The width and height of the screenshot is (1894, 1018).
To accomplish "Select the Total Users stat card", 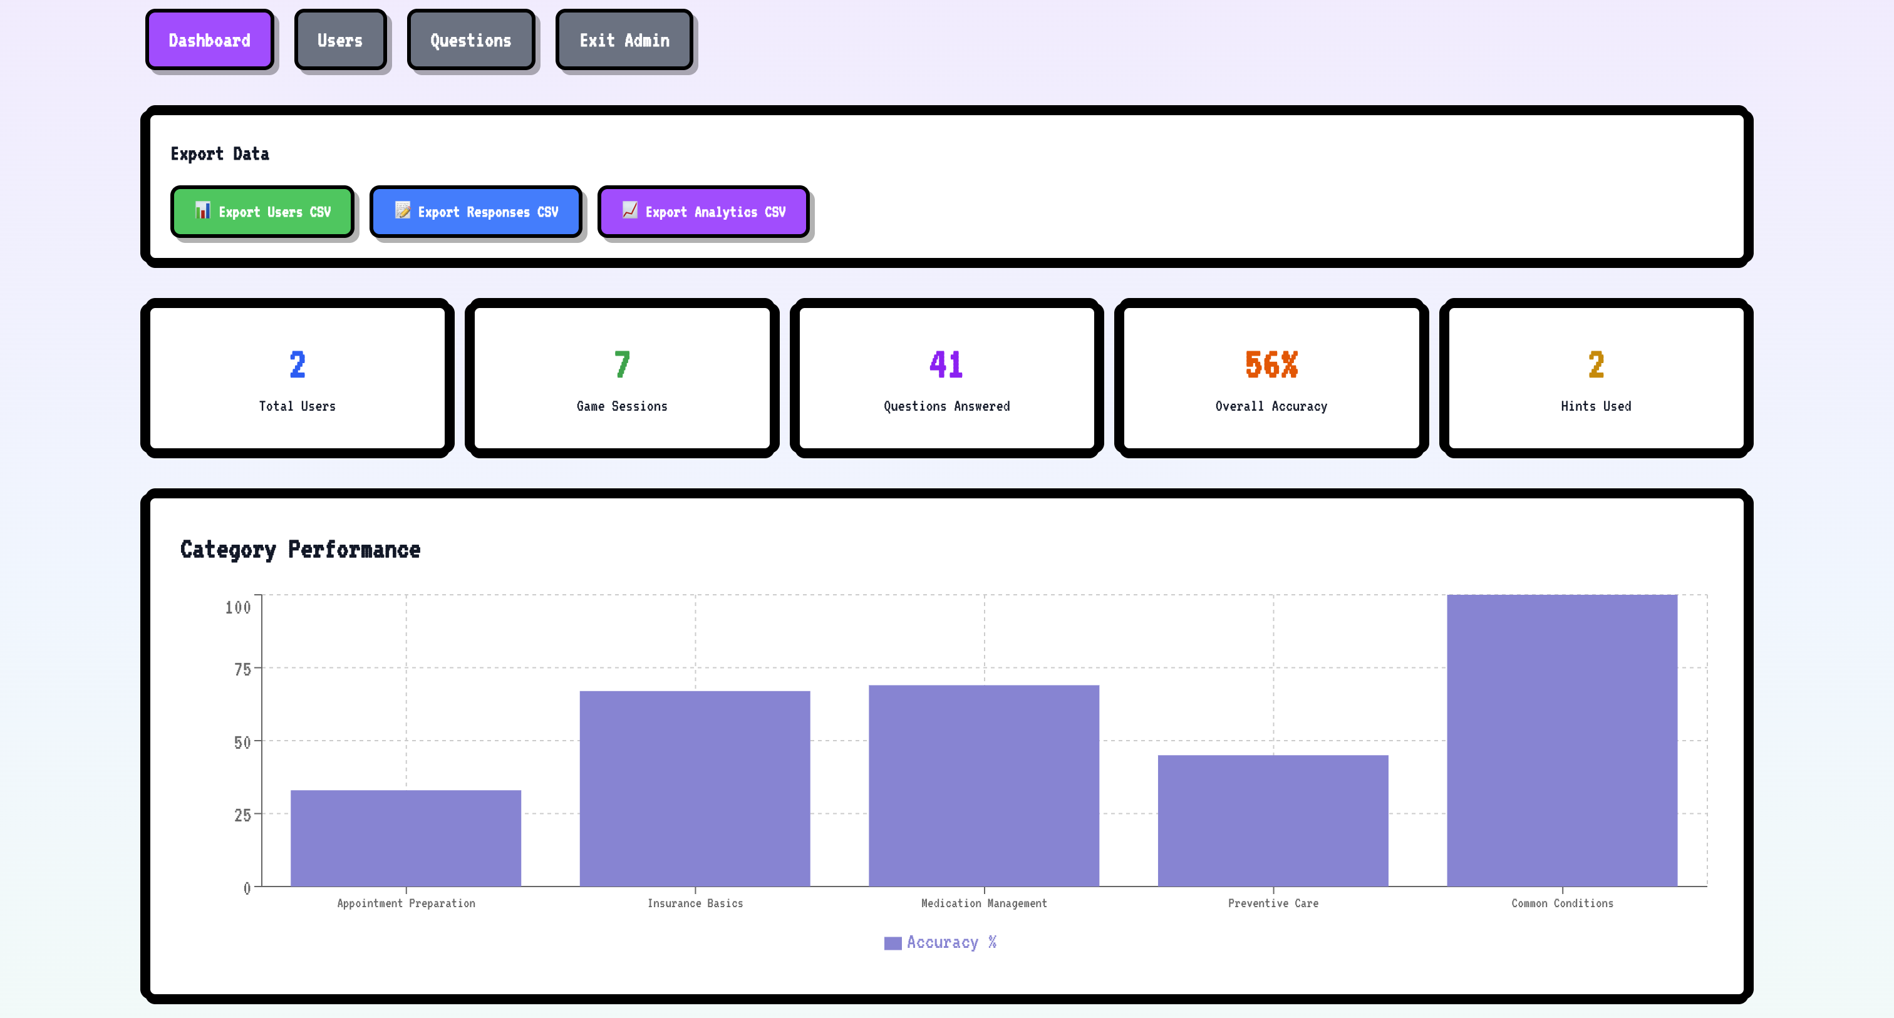I will pyautogui.click(x=297, y=378).
